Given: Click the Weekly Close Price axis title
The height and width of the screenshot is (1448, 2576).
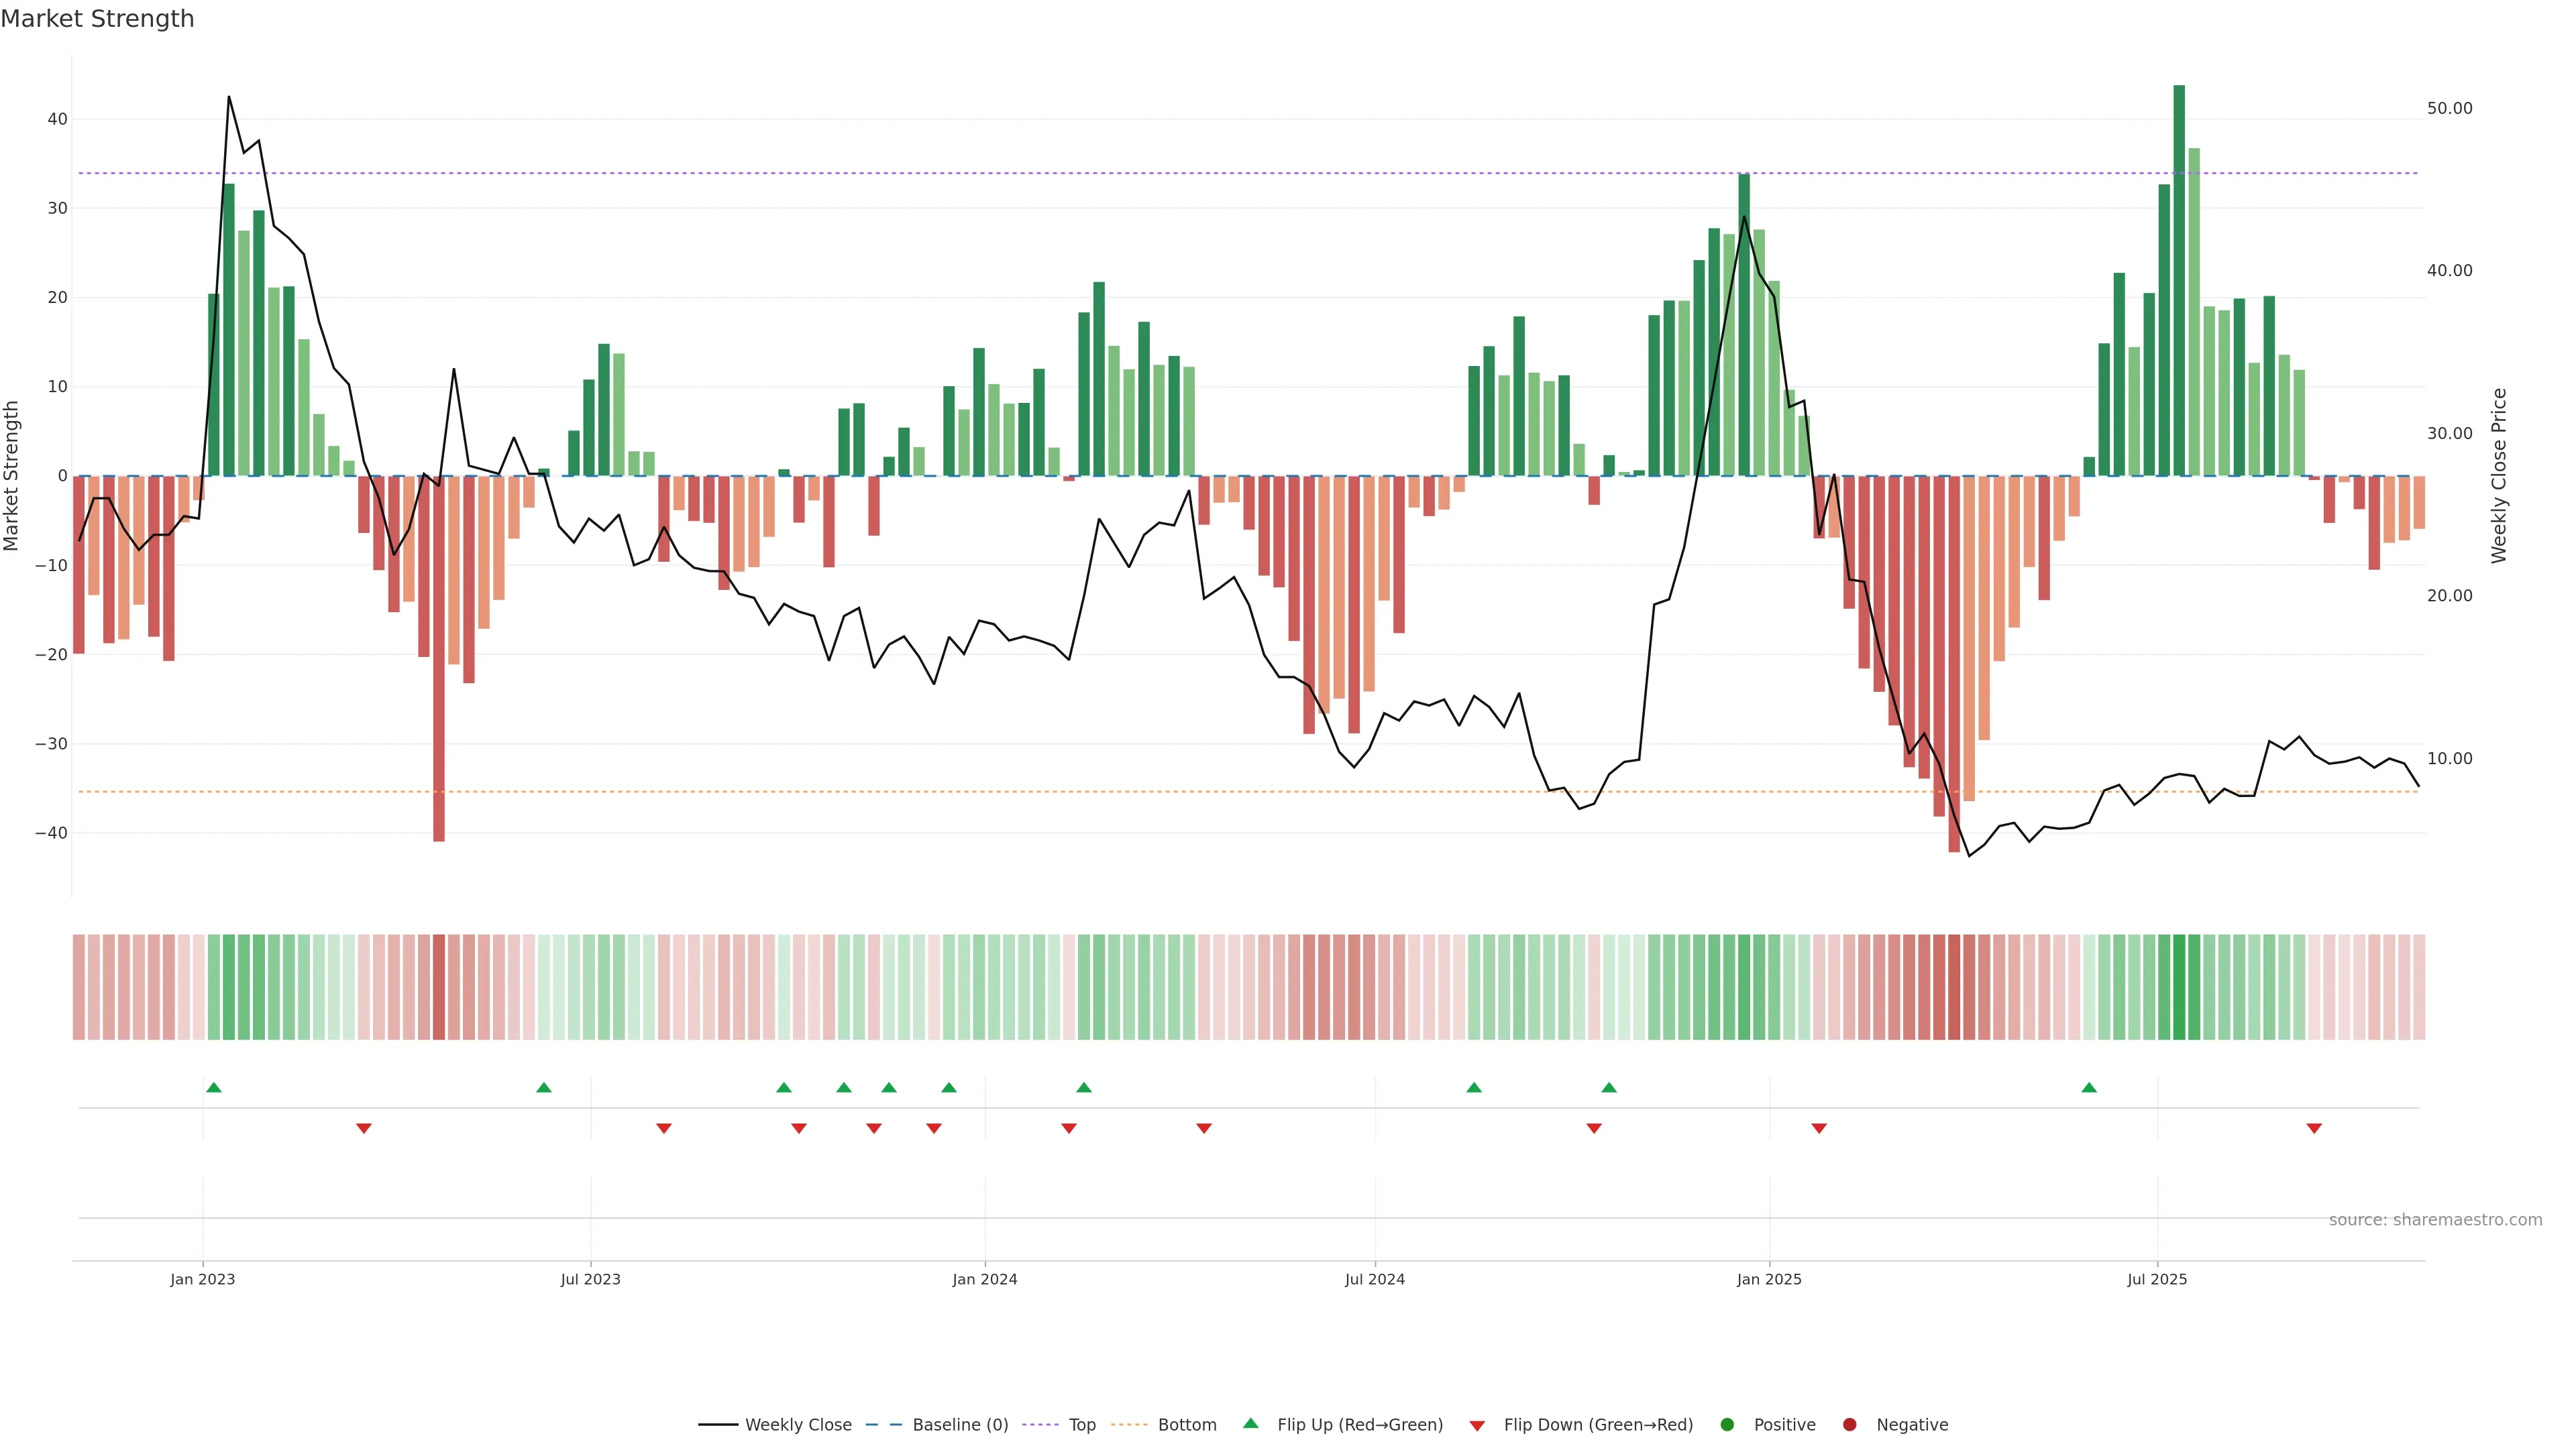Looking at the screenshot, I should (2499, 476).
